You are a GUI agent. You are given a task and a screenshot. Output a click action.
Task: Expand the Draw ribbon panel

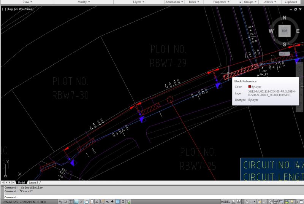27,2
